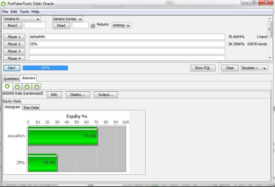Select the Histogram tab

click(12, 107)
